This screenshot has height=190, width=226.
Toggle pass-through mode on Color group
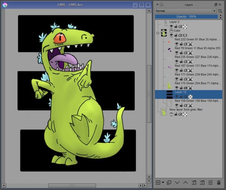pyautogui.click(x=185, y=35)
